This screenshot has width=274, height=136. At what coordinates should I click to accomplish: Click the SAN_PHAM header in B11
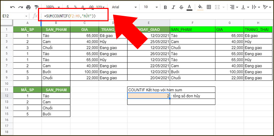56,90
